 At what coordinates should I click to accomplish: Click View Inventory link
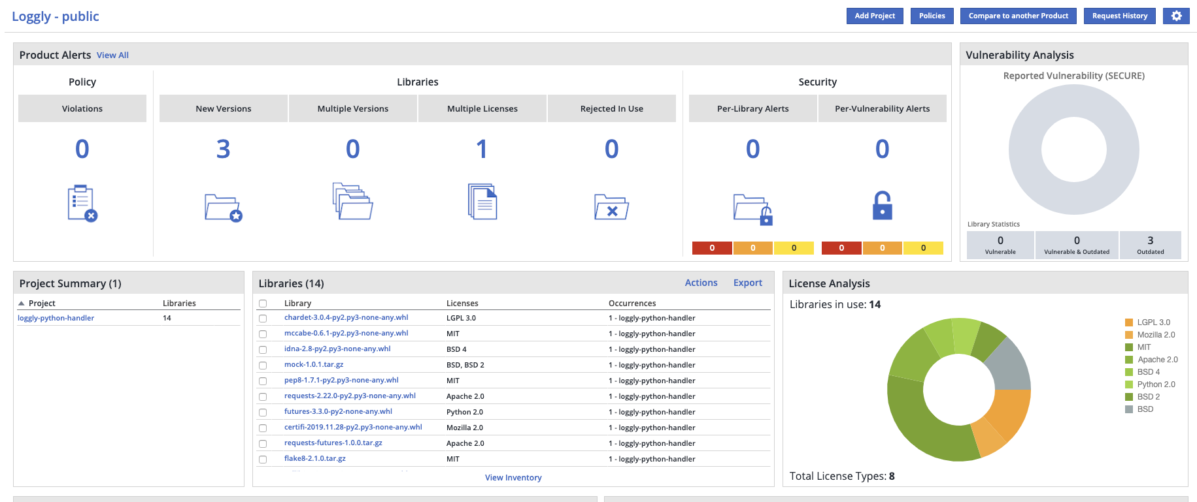click(x=513, y=478)
